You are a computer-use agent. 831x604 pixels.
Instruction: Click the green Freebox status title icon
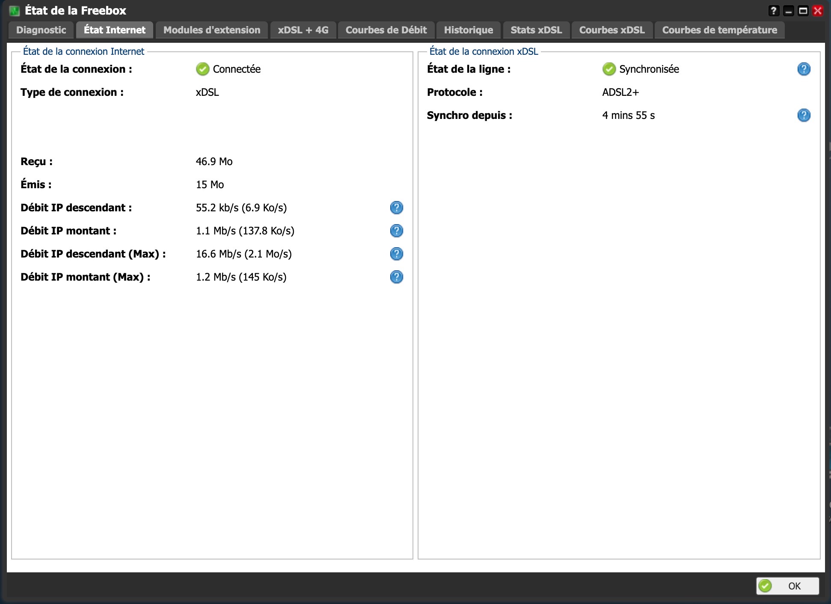15,11
